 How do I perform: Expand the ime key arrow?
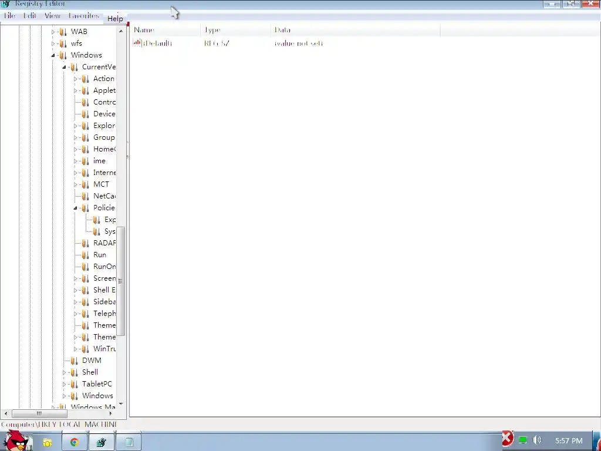76,161
